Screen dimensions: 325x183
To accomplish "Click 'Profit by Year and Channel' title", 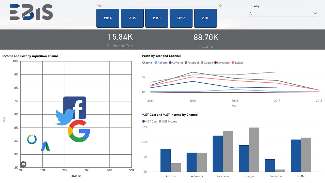I will [x=161, y=56].
